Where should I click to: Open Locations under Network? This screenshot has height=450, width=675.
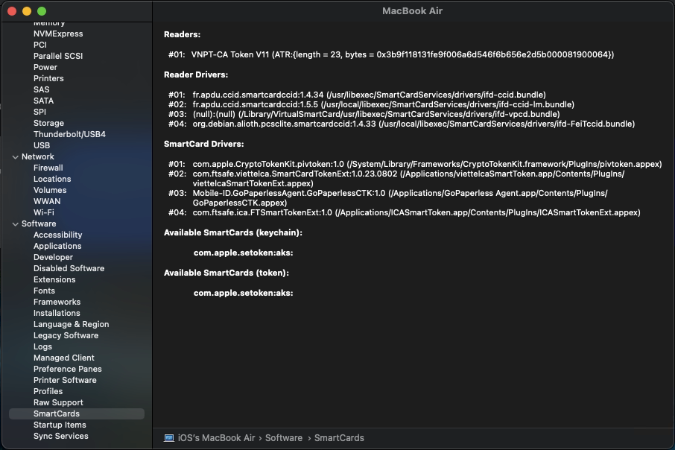point(52,179)
